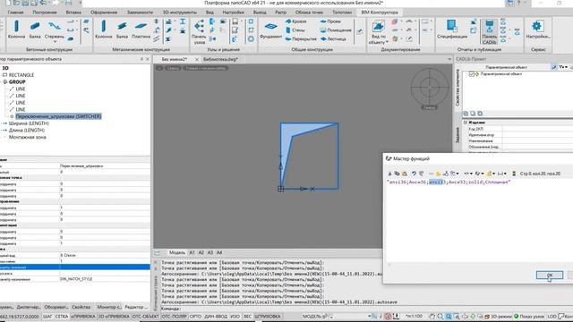
Task: Select Переключение_штриховки (SWITCHER) tree item
Action: click(58, 116)
